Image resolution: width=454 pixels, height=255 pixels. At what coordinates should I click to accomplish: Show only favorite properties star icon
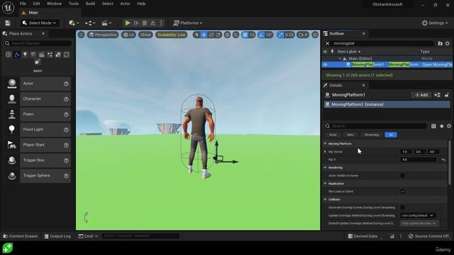pos(441,126)
